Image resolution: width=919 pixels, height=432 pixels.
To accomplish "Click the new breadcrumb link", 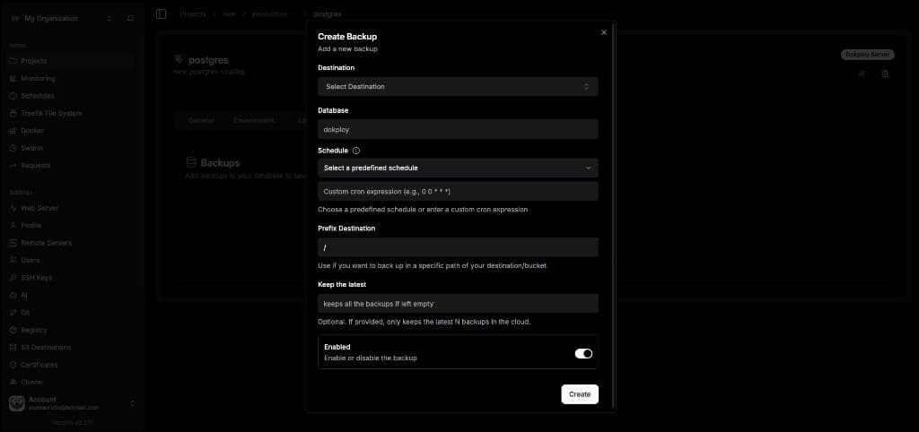I will pyautogui.click(x=229, y=13).
